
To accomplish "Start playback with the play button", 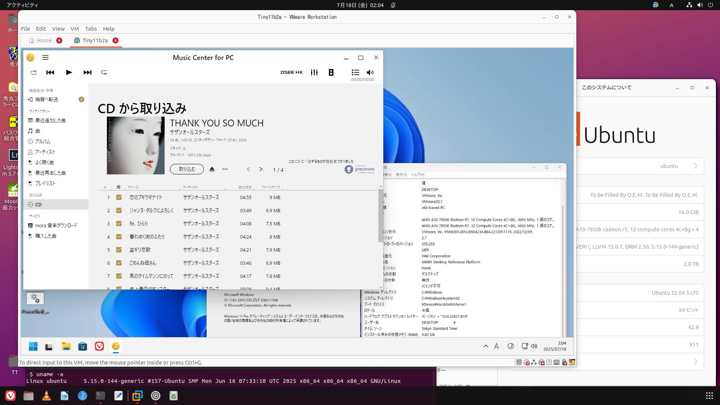I will click(x=69, y=72).
